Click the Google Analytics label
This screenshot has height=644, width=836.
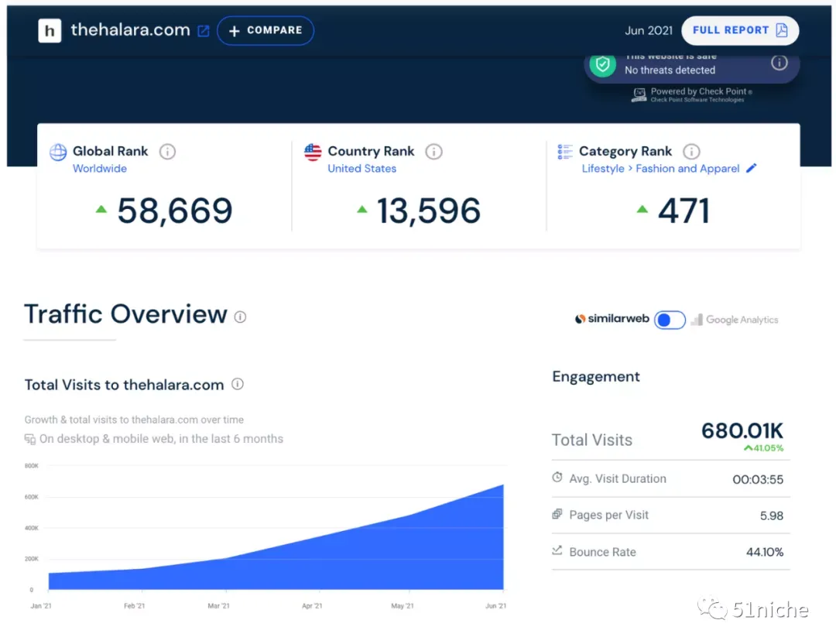pyautogui.click(x=742, y=320)
